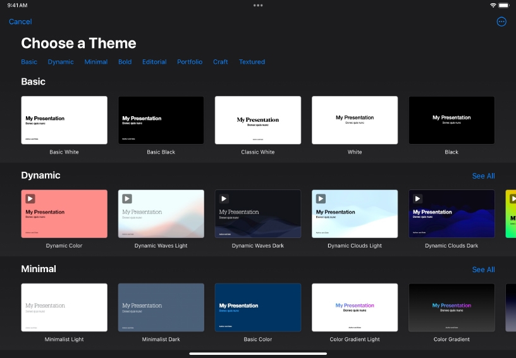
Task: Cancel theme selection
Action: tap(20, 21)
